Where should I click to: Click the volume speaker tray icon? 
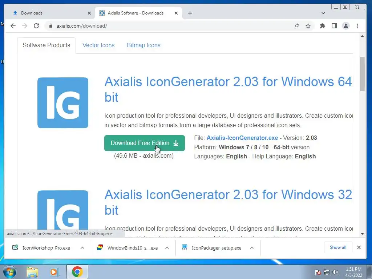pos(335,272)
